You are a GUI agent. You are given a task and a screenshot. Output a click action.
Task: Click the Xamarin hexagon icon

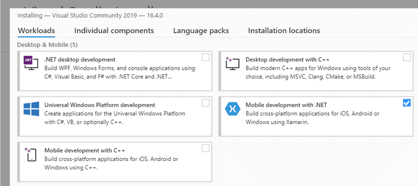pos(233,109)
